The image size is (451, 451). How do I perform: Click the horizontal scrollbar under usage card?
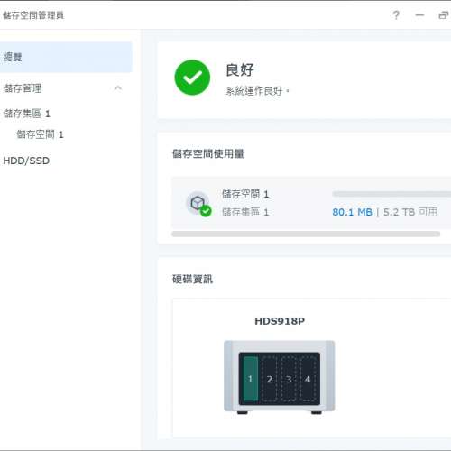coord(306,234)
